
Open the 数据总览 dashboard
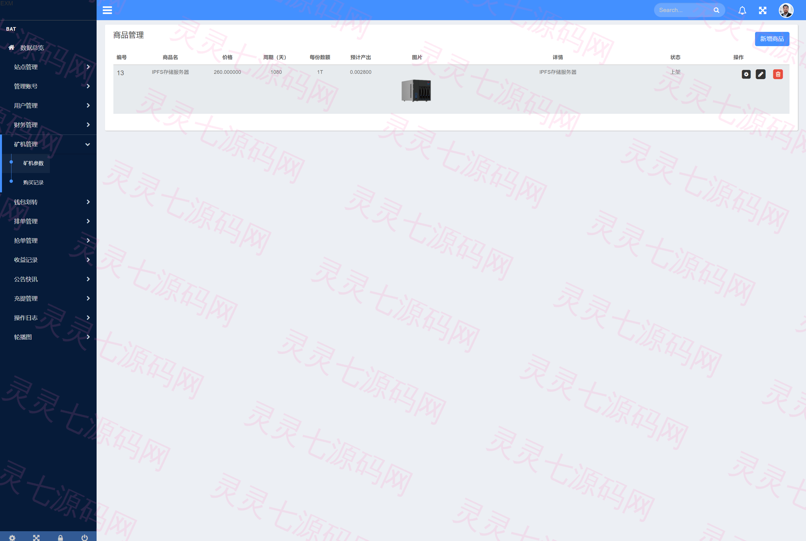tap(32, 48)
